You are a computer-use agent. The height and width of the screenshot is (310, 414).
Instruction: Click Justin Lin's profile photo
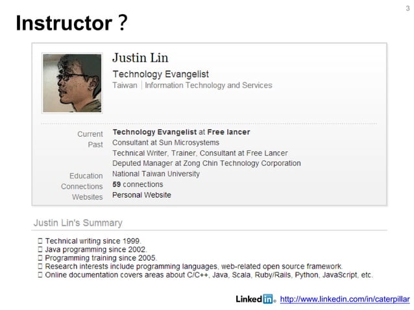click(72, 83)
